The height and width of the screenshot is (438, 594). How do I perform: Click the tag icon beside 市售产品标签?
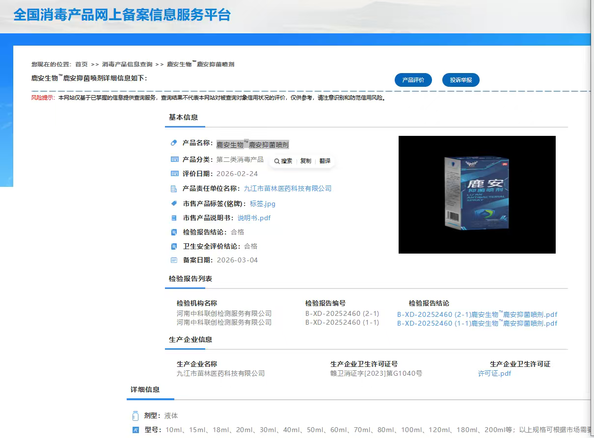coord(174,203)
